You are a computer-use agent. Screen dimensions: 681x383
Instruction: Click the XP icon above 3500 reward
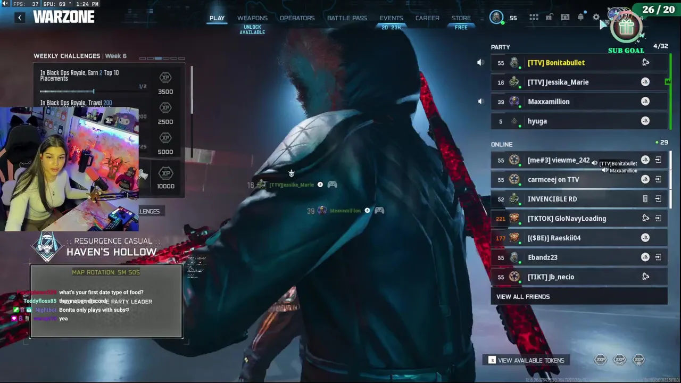click(165, 78)
